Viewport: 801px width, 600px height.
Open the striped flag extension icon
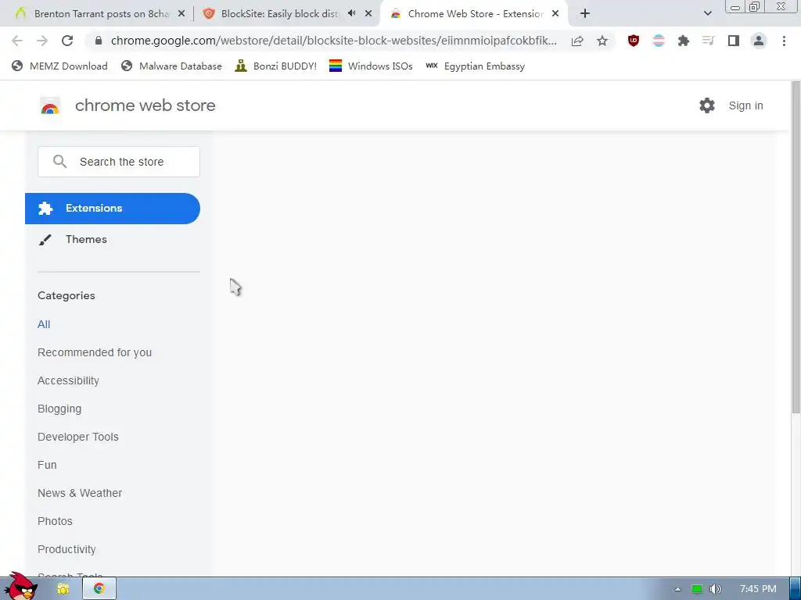click(659, 41)
